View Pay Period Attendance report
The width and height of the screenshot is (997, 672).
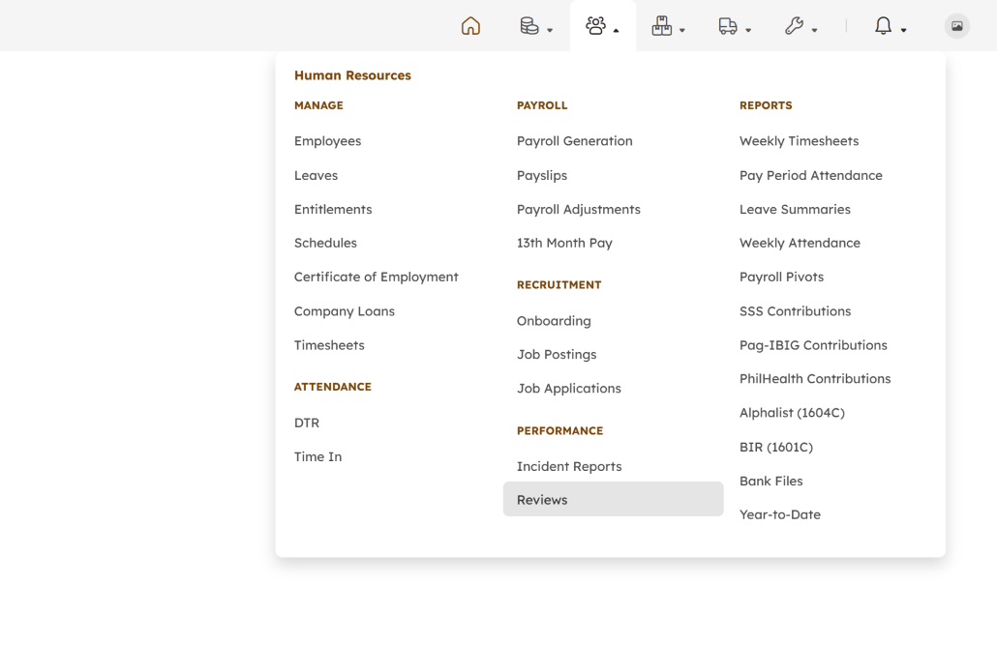[x=811, y=175]
